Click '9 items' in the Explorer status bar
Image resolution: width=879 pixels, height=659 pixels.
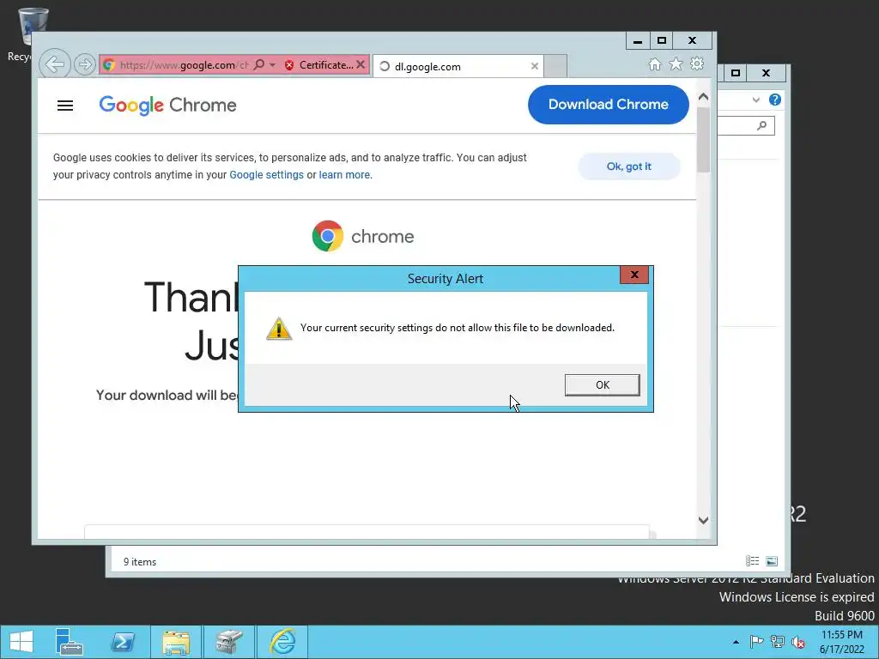pyautogui.click(x=140, y=562)
